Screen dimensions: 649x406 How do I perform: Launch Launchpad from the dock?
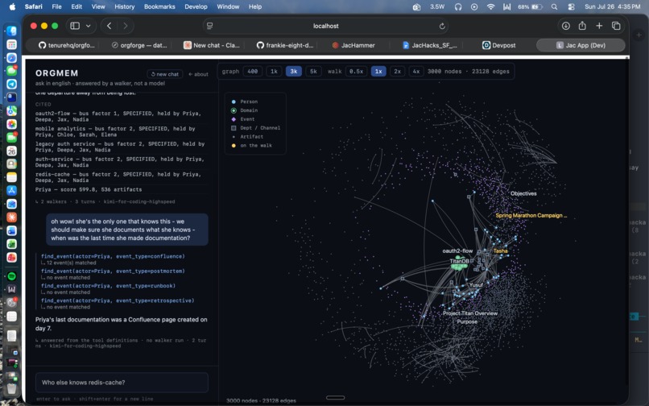(x=11, y=45)
